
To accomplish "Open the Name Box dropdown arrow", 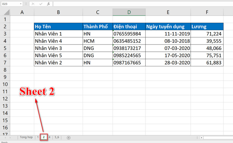I will pyautogui.click(x=21, y=4).
